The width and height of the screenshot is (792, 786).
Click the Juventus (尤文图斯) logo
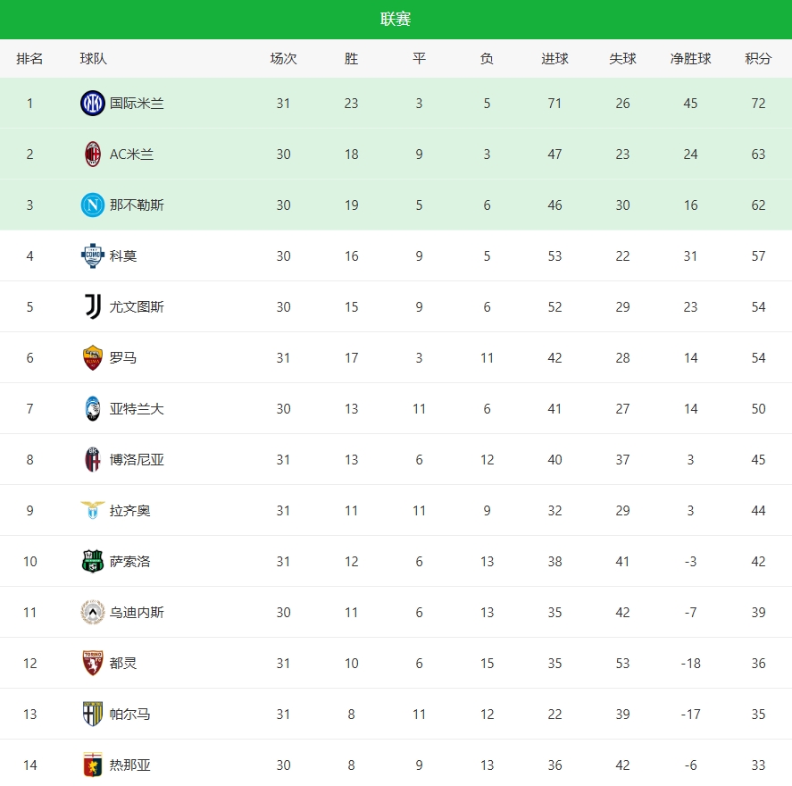(x=93, y=307)
